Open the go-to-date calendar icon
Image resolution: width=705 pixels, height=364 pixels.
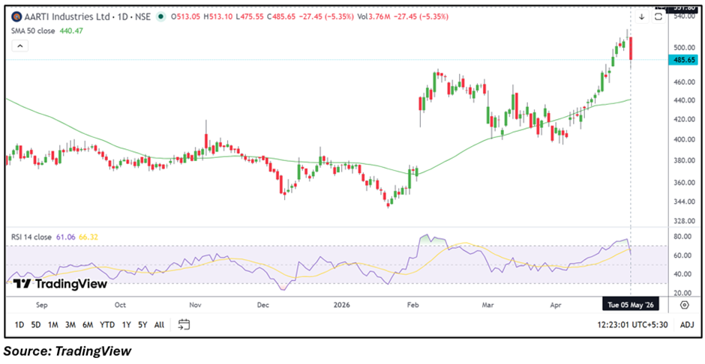tap(184, 324)
